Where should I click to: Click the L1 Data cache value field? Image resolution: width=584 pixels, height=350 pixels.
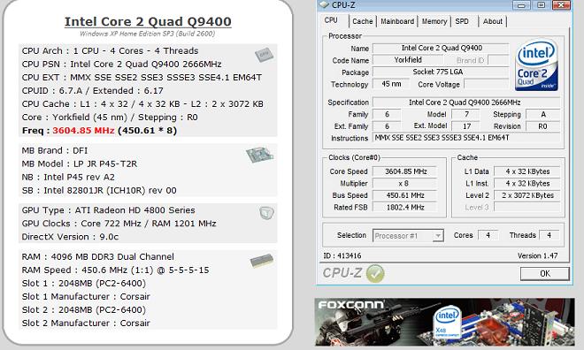pyautogui.click(x=527, y=171)
